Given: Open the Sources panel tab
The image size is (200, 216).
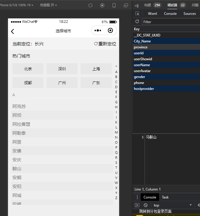Looking at the screenshot, I should pos(190,14).
